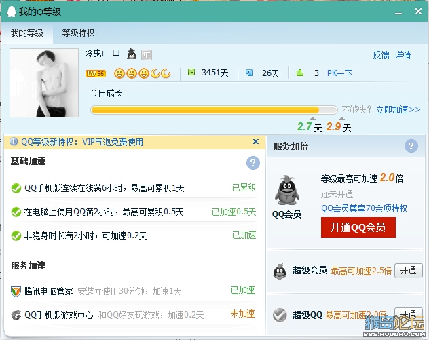Screen dimensions: 429x340
Task: Click the profile avatar photo
Action: 44,83
